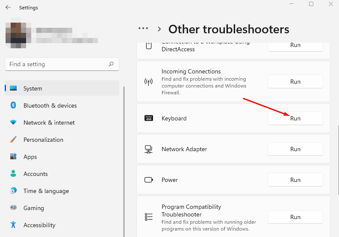Image resolution: width=339 pixels, height=237 pixels.
Task: Open Personalization settings
Action: click(62, 140)
